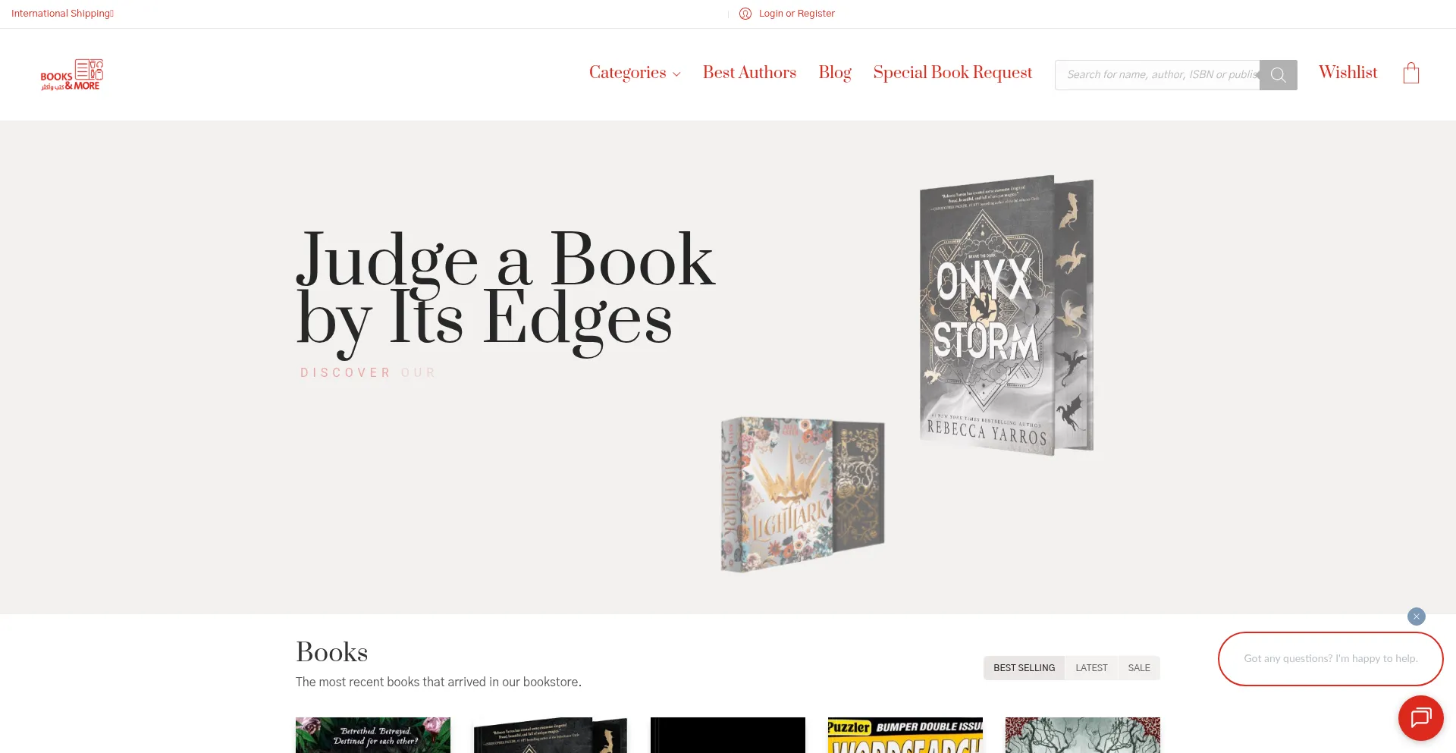This screenshot has height=753, width=1456.
Task: Click the search magnifier icon
Action: [1278, 75]
